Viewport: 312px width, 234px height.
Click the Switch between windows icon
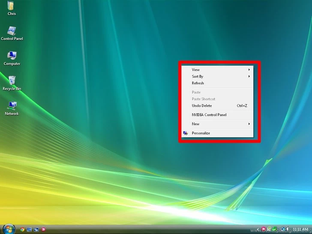pos(36,230)
